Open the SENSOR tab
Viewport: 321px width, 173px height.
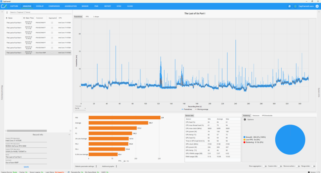(85, 6)
